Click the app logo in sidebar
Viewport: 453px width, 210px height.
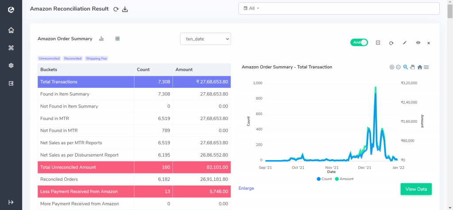tap(11, 10)
